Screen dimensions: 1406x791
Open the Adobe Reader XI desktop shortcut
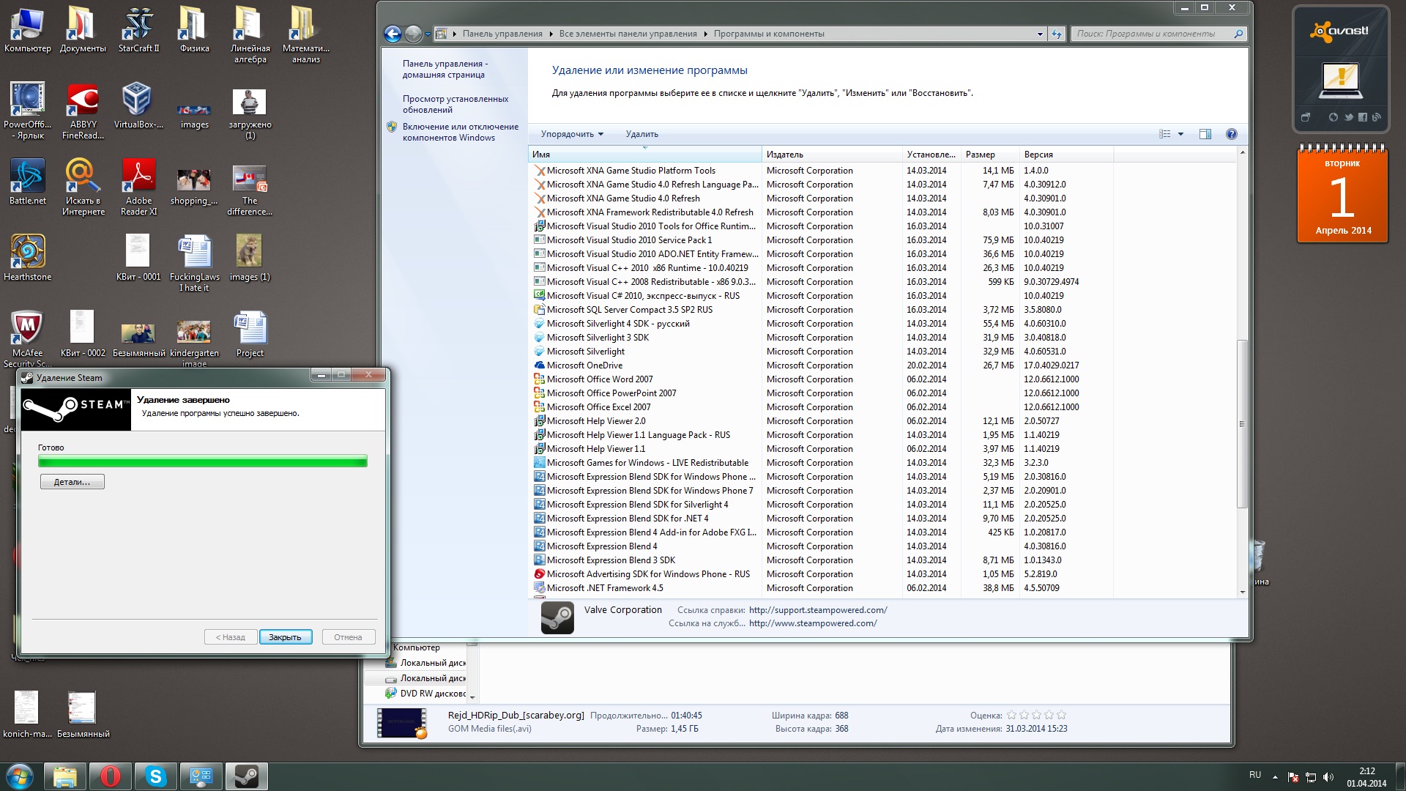[138, 187]
